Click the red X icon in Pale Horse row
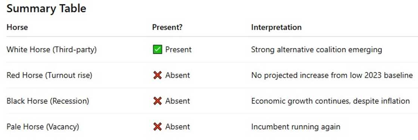The width and height of the screenshot is (418, 140). (x=157, y=127)
